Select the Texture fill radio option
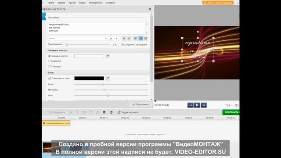Viewport: 281px width, 158px height. click(49, 66)
